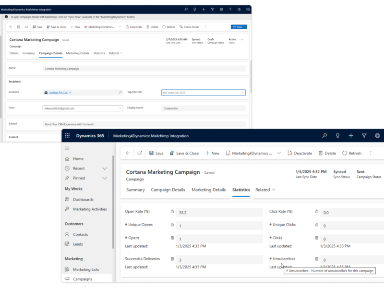
Task: Click the plus quick-create icon in front window
Action: [x=351, y=136]
